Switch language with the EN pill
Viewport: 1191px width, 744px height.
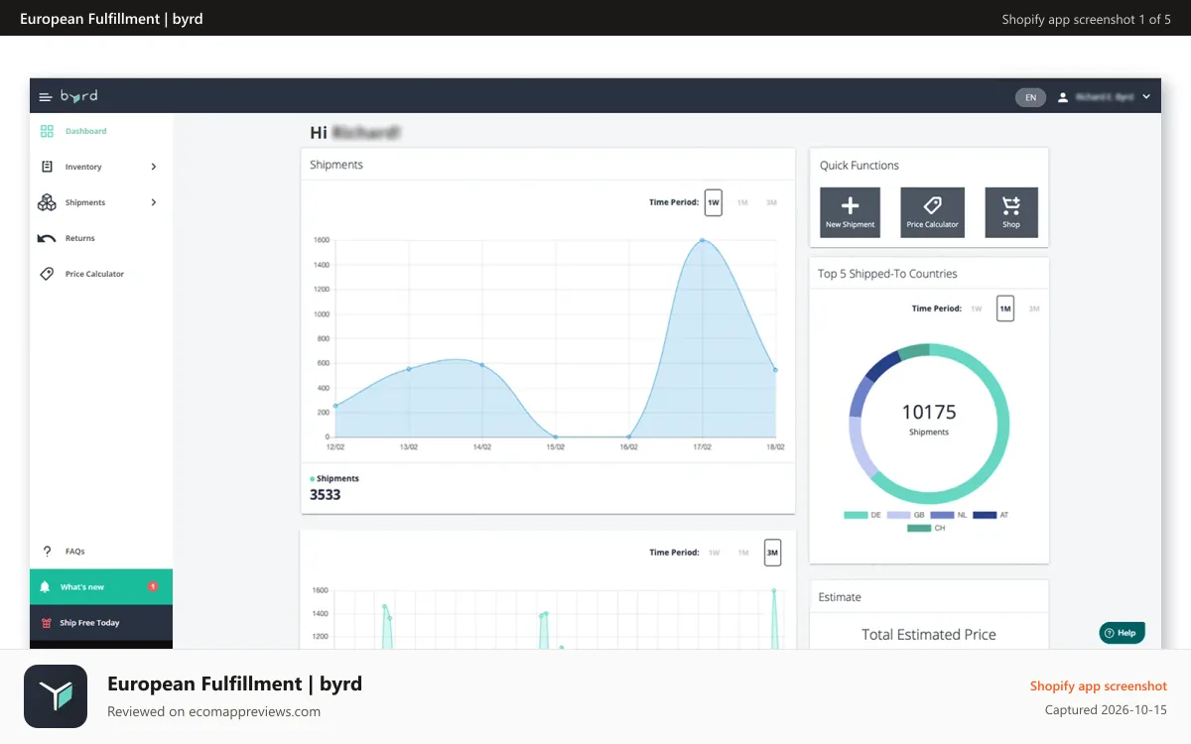1030,97
